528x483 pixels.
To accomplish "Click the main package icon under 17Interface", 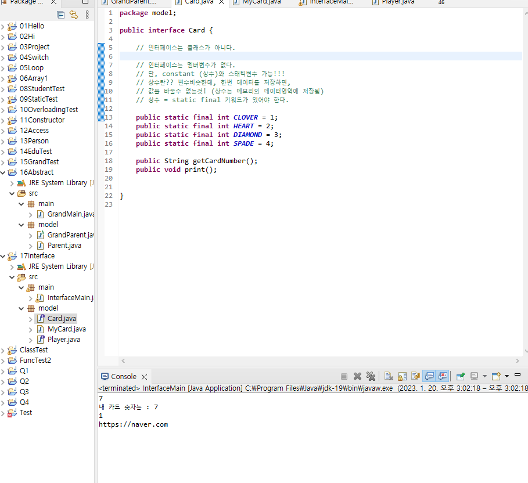I will (31, 287).
